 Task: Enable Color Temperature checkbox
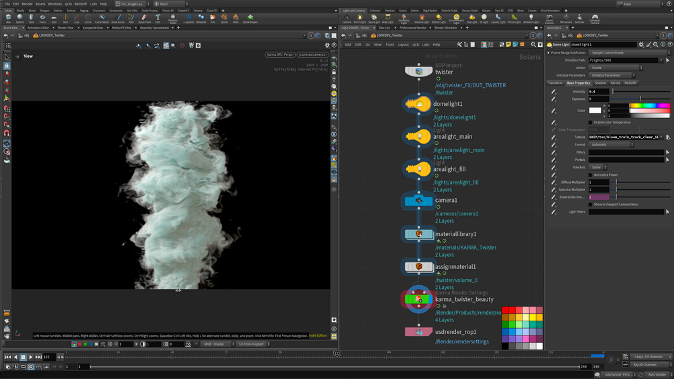pyautogui.click(x=590, y=123)
